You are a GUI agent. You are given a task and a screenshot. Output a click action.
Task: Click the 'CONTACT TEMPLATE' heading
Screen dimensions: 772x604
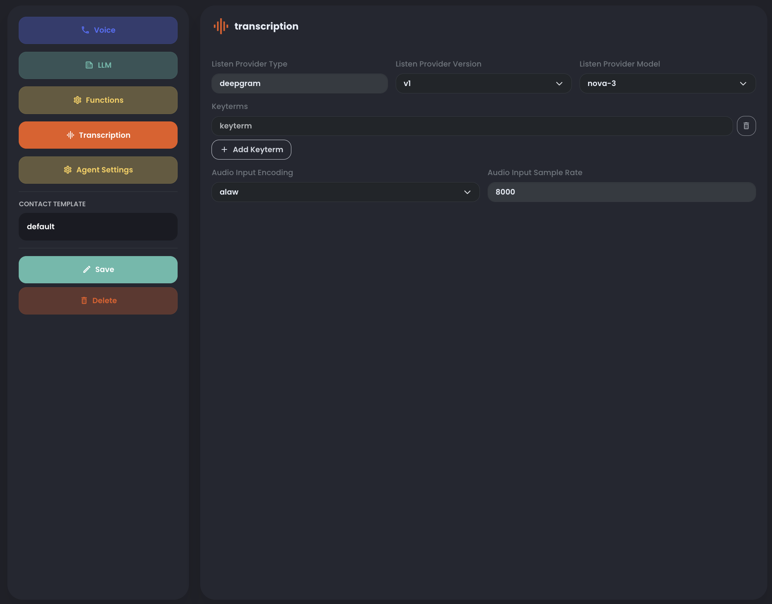coord(52,204)
